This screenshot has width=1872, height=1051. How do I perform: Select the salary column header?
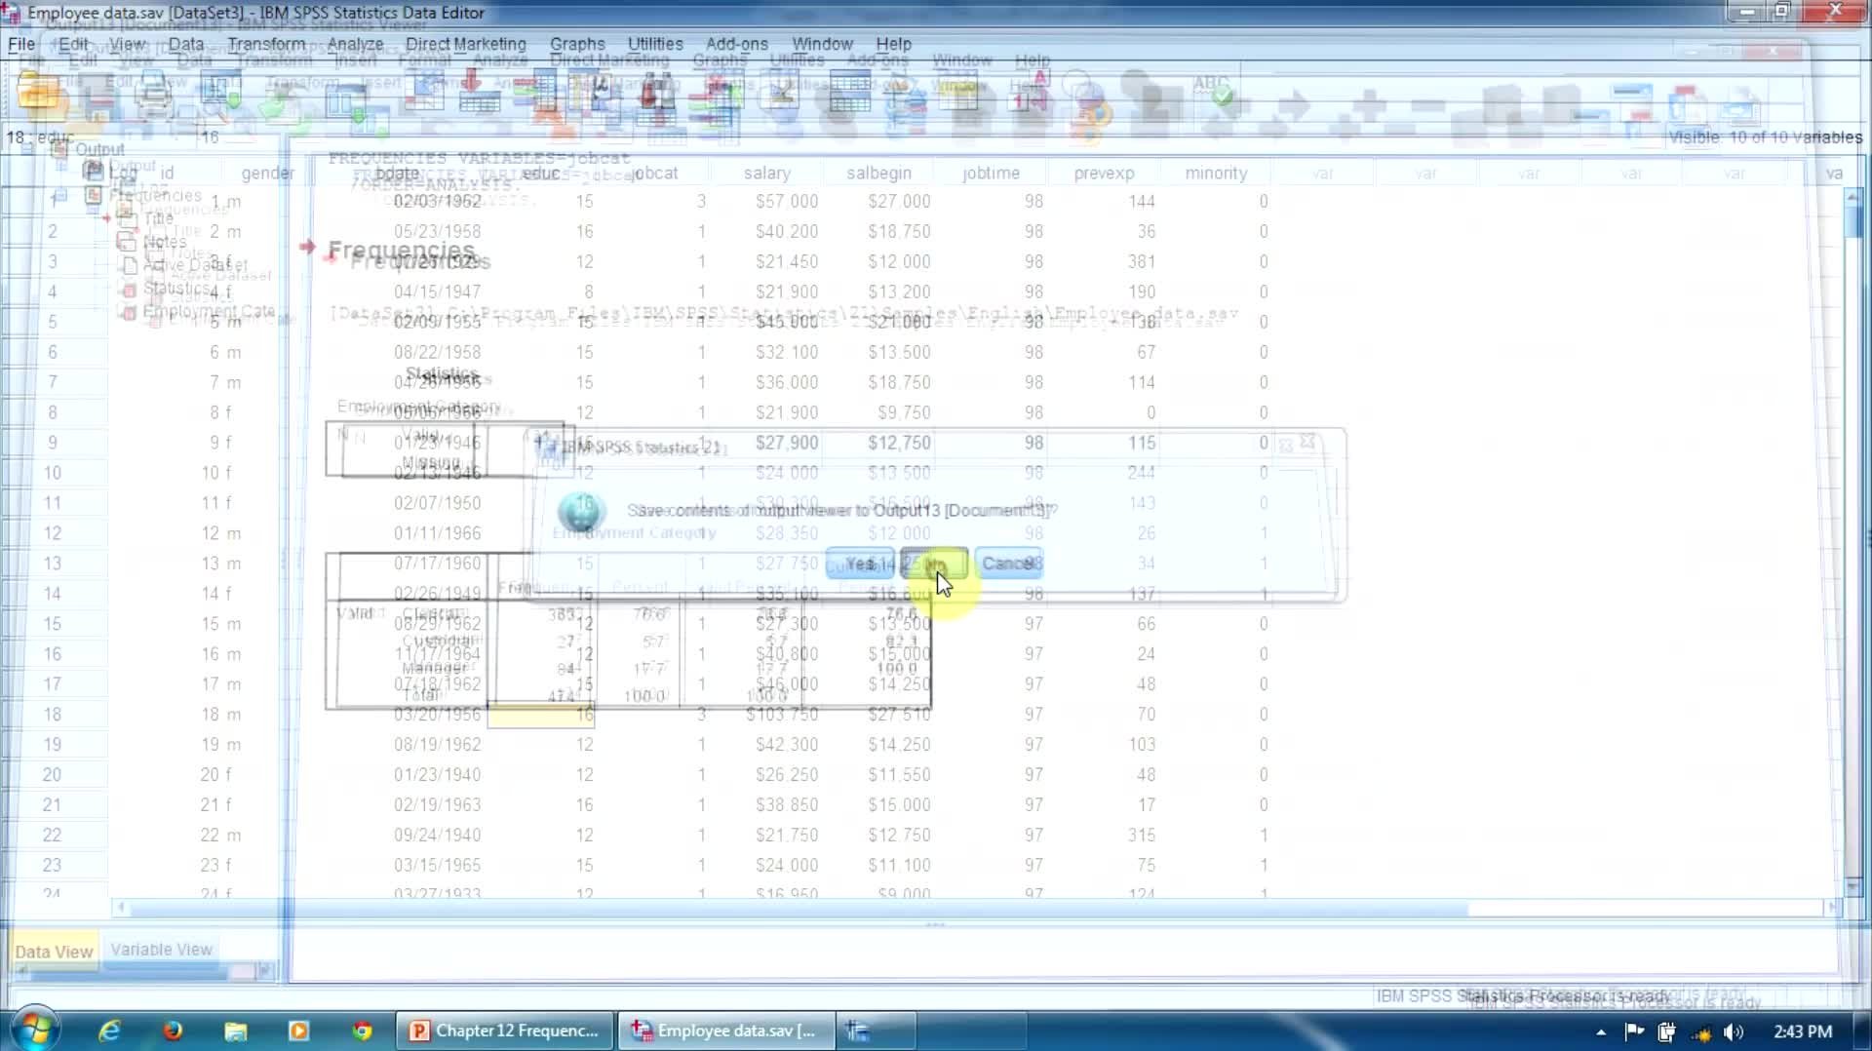[x=766, y=173]
